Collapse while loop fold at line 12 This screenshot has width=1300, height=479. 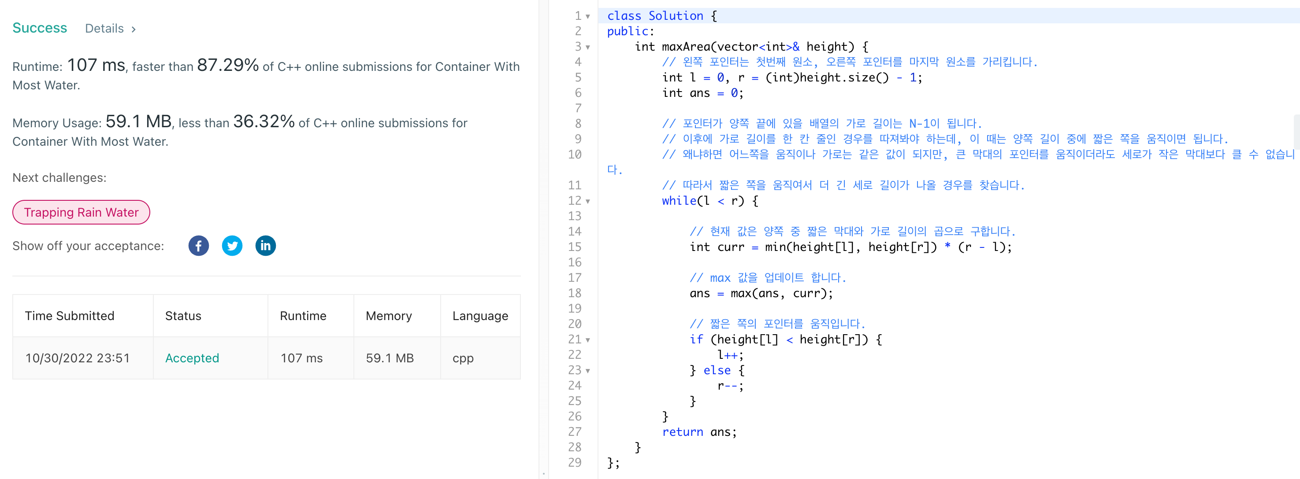[588, 201]
